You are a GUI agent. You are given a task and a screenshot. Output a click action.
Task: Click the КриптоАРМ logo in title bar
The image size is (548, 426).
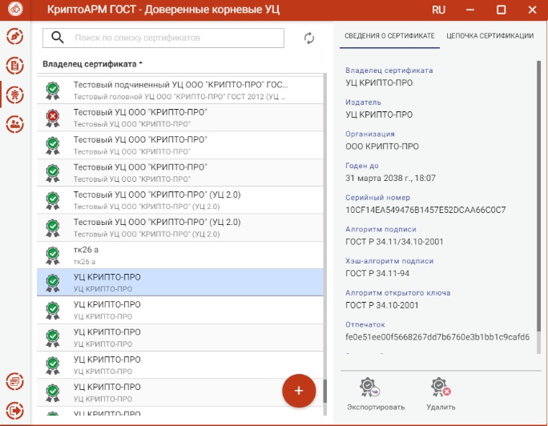(x=15, y=10)
